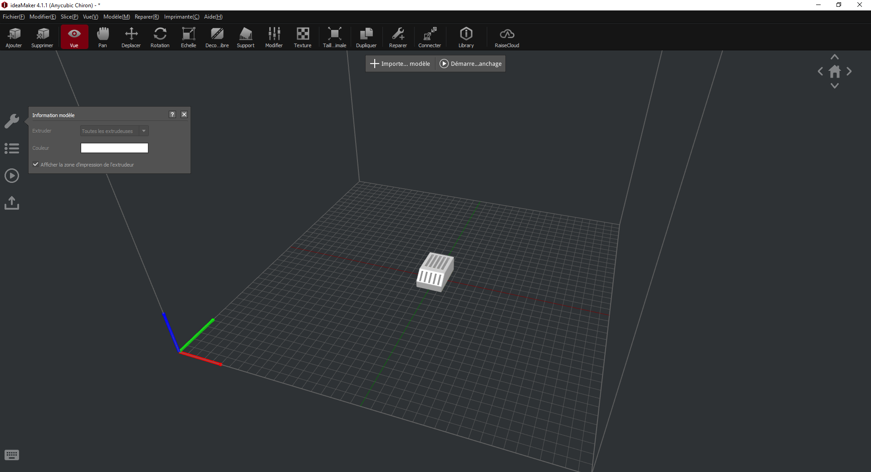This screenshot has width=871, height=472.
Task: Toggle Afficher la zone d'impression checkbox
Action: click(x=35, y=164)
